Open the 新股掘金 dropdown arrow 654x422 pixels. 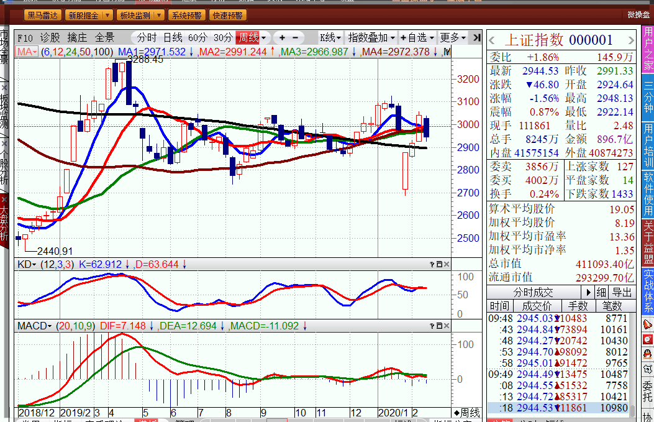pos(107,16)
